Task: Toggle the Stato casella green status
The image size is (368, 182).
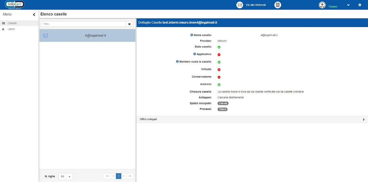Action: [219, 47]
